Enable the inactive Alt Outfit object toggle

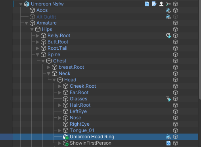click(175, 17)
